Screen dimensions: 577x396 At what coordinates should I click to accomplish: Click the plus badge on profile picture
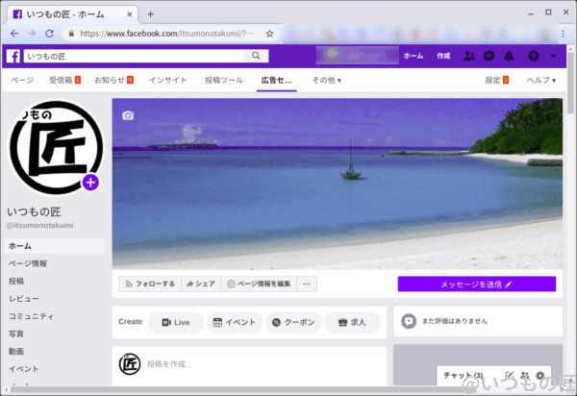91,183
